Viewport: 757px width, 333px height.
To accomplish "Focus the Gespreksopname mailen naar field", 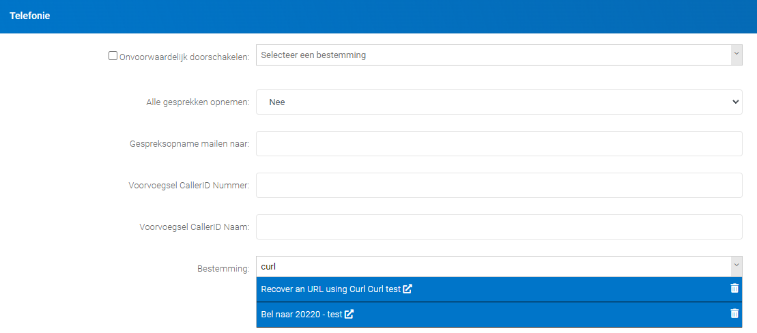I will 498,144.
